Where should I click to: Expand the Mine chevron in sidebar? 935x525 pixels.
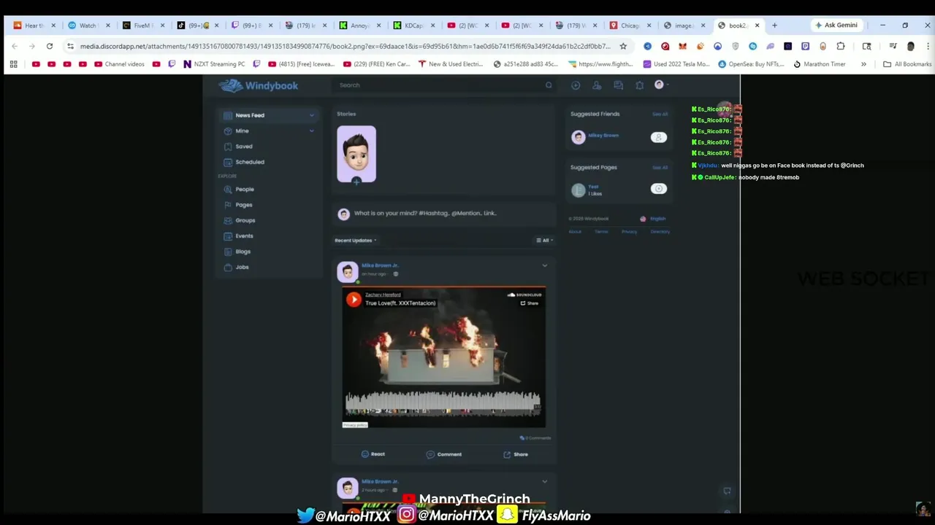pyautogui.click(x=312, y=131)
